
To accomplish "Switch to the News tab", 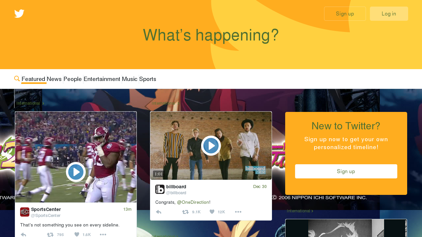I will [x=54, y=79].
